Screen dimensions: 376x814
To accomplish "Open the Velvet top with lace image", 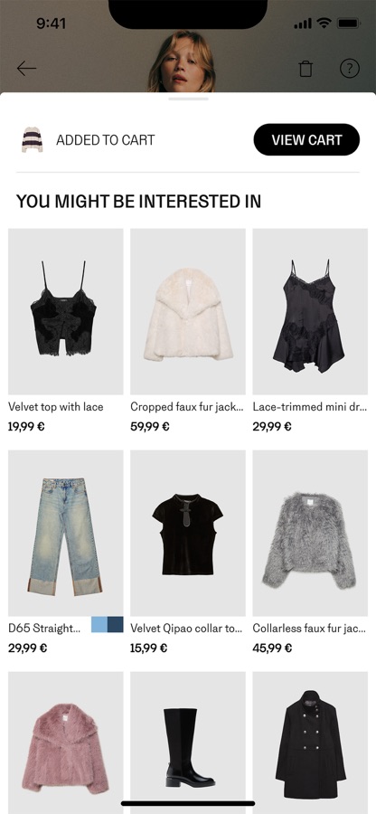I will [66, 311].
